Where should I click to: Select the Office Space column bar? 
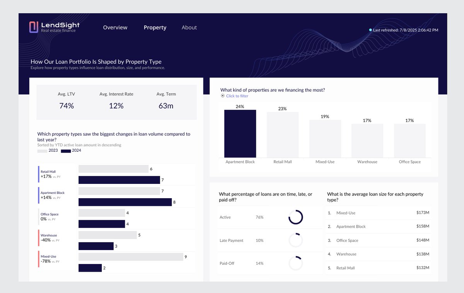click(410, 141)
